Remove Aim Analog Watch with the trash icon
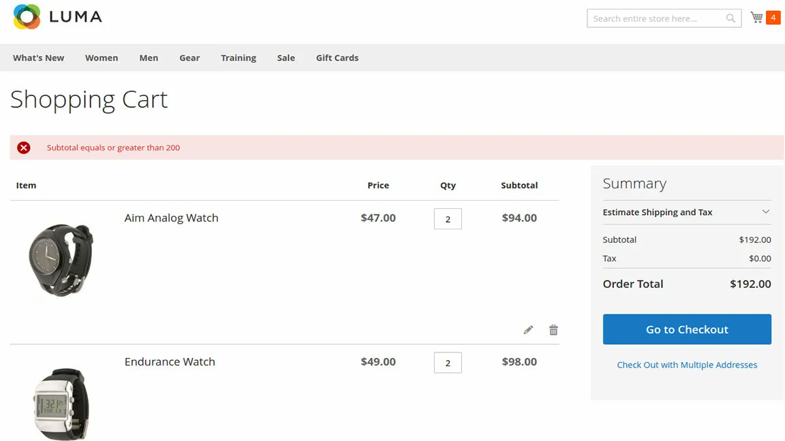Image resolution: width=785 pixels, height=441 pixels. (553, 329)
